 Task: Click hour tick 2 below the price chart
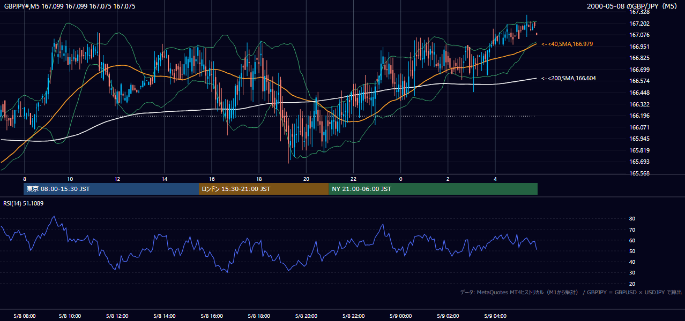coord(448,179)
